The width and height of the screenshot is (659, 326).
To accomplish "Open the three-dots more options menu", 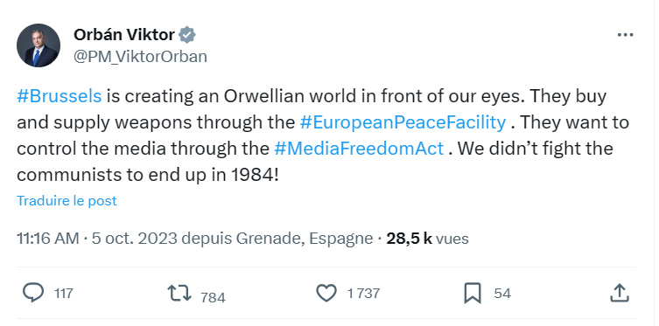I will pyautogui.click(x=626, y=35).
